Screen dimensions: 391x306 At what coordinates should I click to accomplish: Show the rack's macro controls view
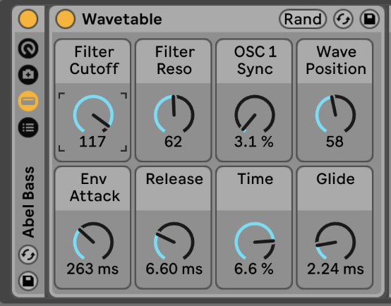[28, 48]
